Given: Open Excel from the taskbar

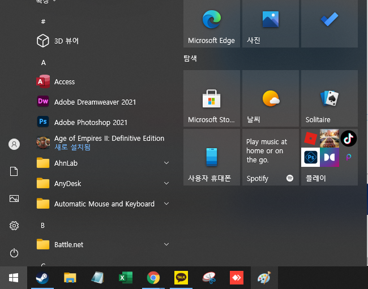Looking at the screenshot, I should point(125,278).
